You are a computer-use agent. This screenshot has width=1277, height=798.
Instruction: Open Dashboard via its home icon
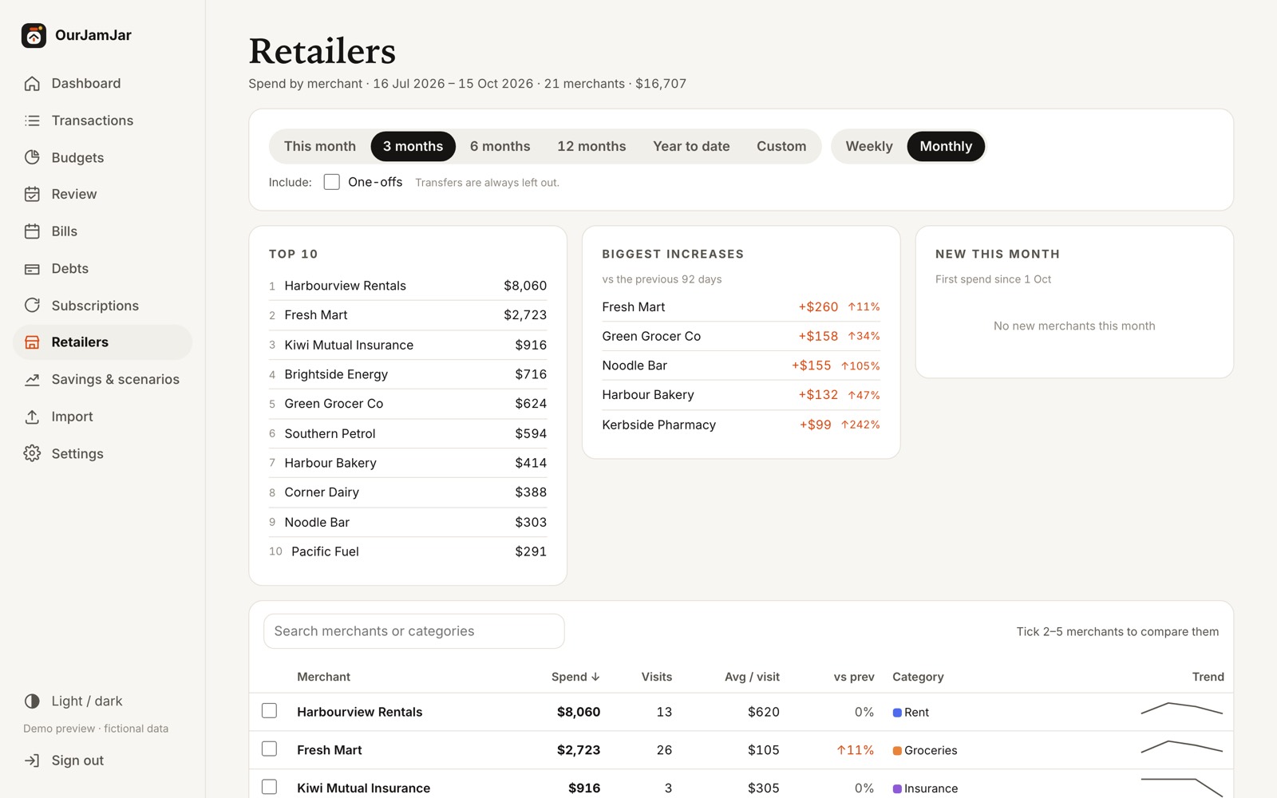click(x=32, y=84)
